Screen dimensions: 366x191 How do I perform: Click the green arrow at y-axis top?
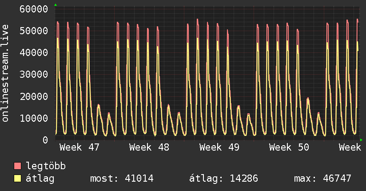[x=56, y=5]
